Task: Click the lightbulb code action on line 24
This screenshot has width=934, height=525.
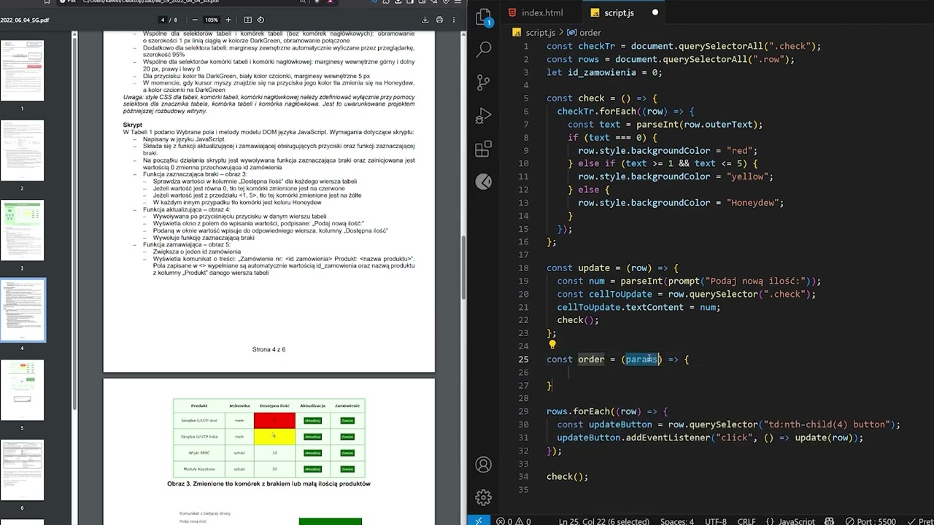Action: click(x=552, y=346)
